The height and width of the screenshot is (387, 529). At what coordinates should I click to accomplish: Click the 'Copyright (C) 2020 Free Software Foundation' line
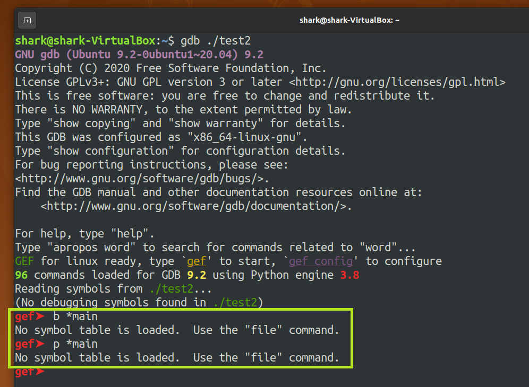tap(170, 68)
